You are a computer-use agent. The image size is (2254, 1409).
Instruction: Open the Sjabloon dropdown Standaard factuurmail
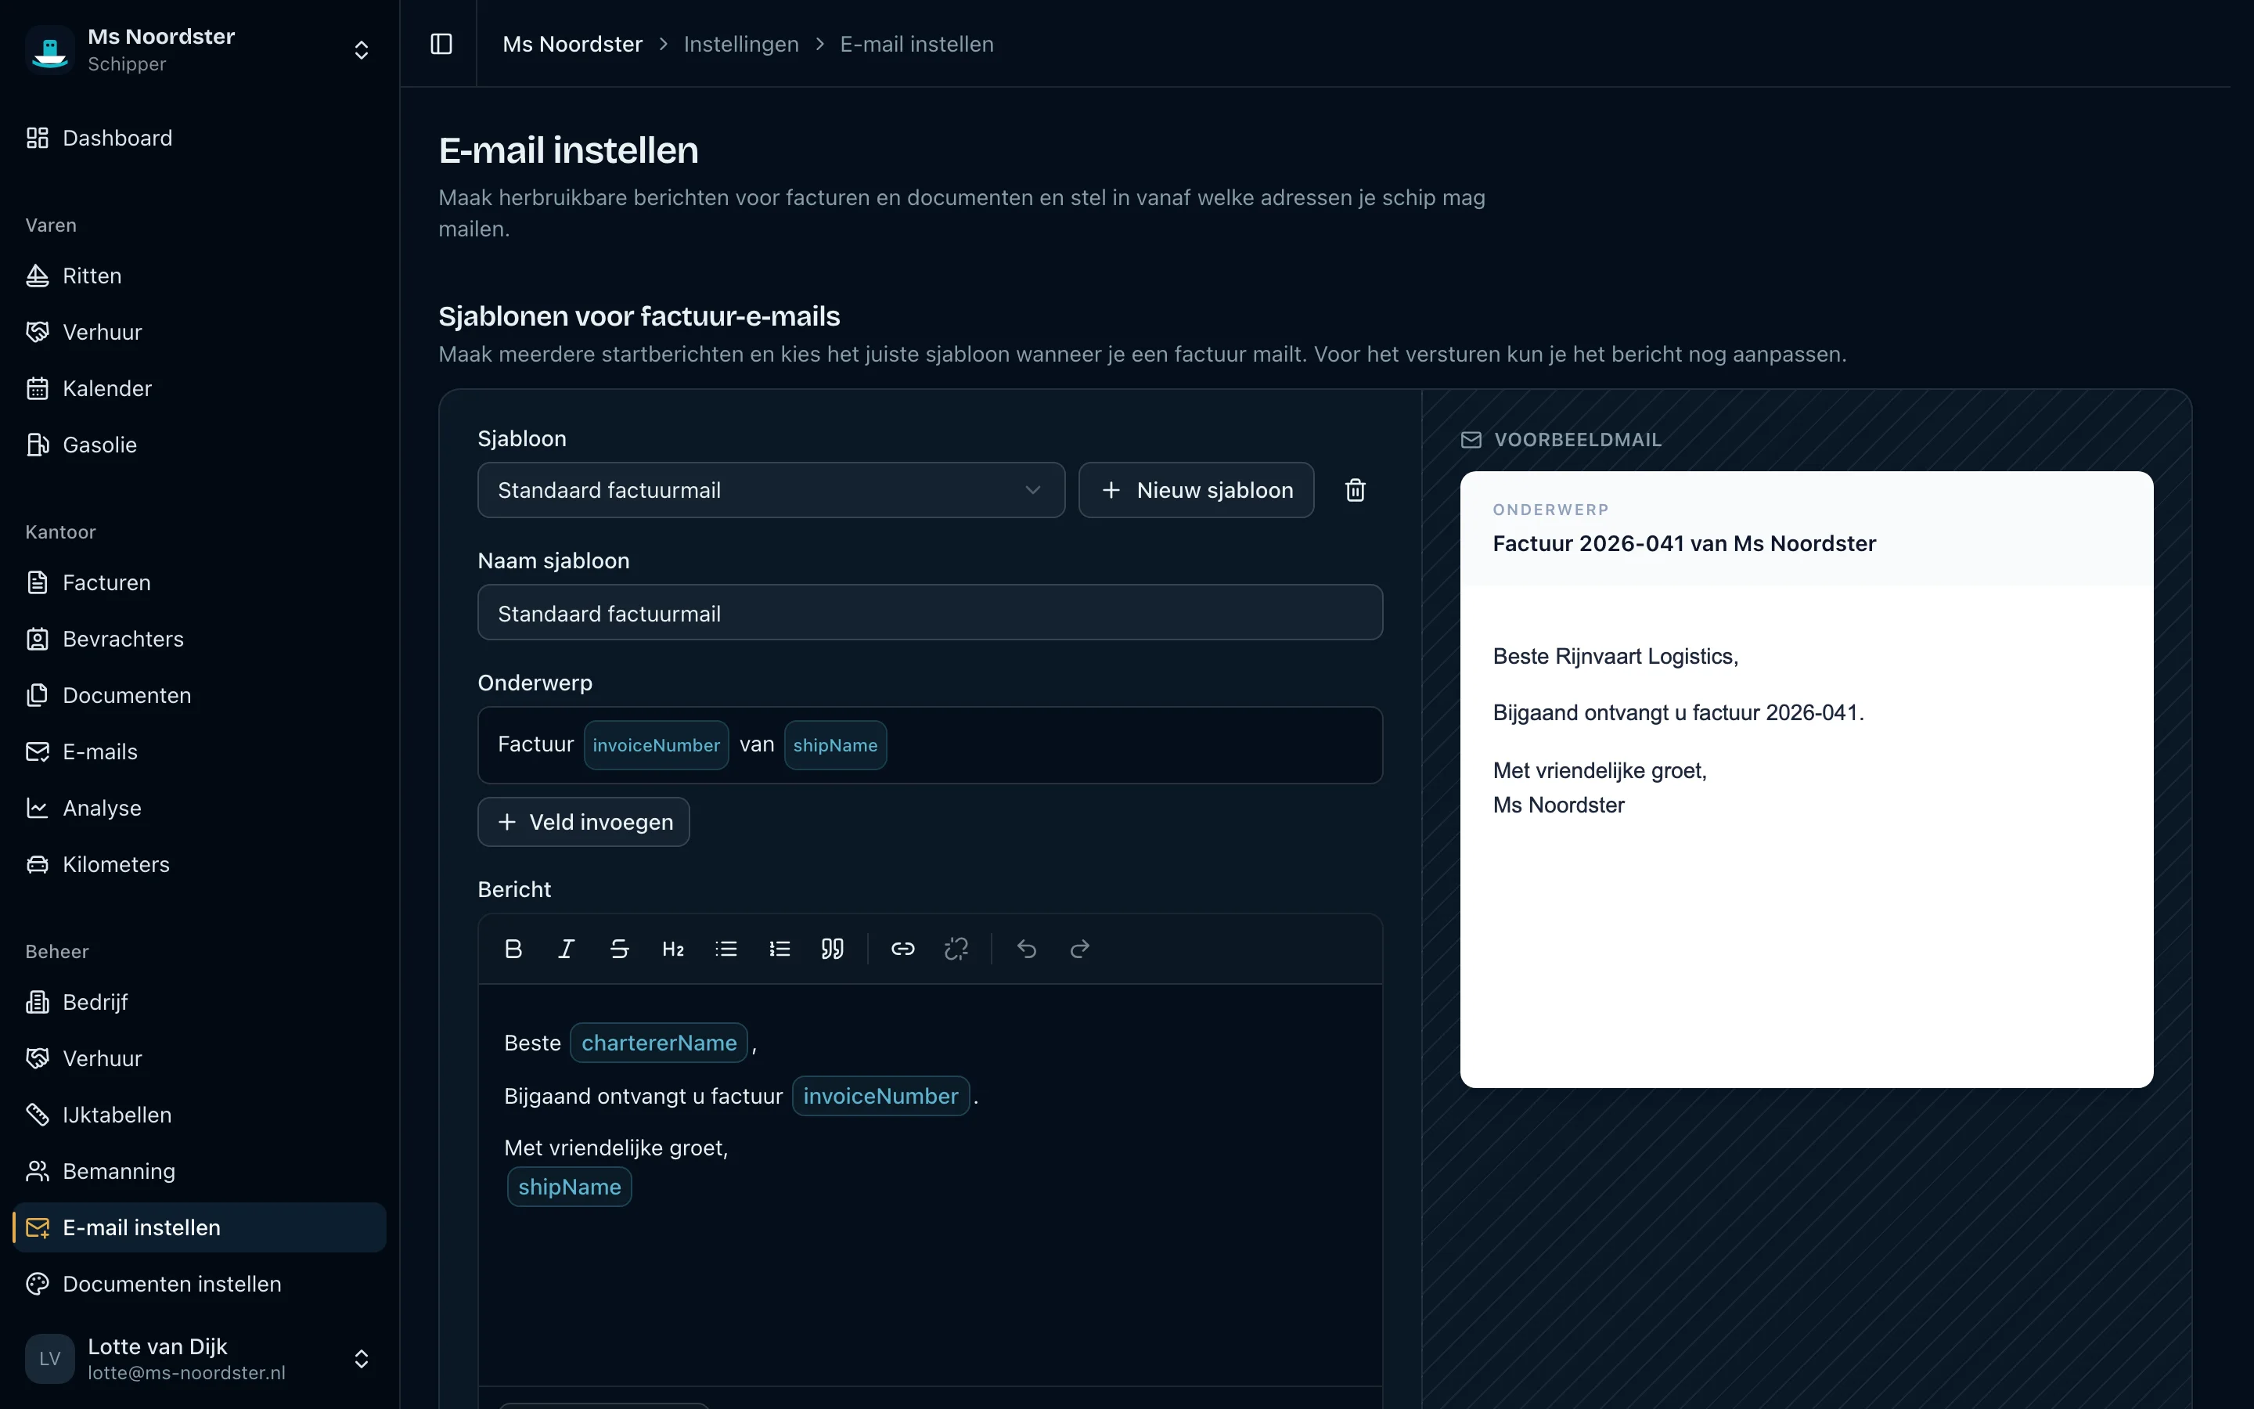coord(771,490)
